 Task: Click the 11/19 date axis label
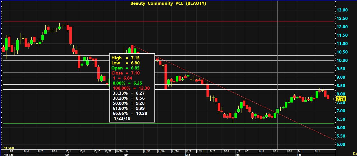[161, 151]
